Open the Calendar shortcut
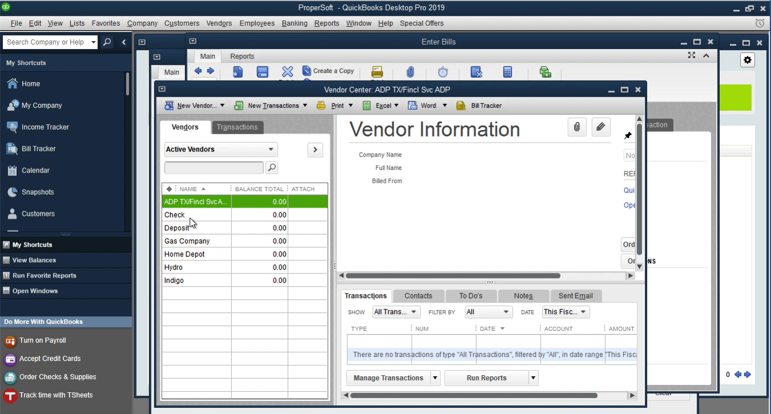Image resolution: width=771 pixels, height=414 pixels. [x=27, y=170]
